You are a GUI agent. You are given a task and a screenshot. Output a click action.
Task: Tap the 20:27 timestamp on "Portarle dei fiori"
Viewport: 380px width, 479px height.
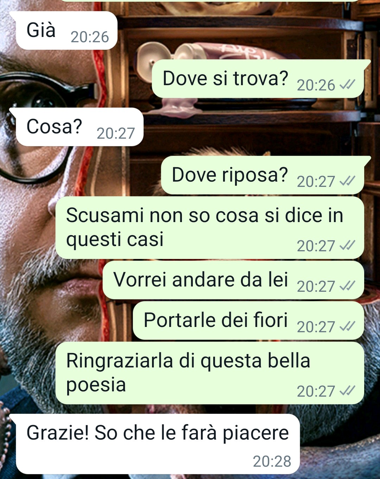click(x=316, y=327)
